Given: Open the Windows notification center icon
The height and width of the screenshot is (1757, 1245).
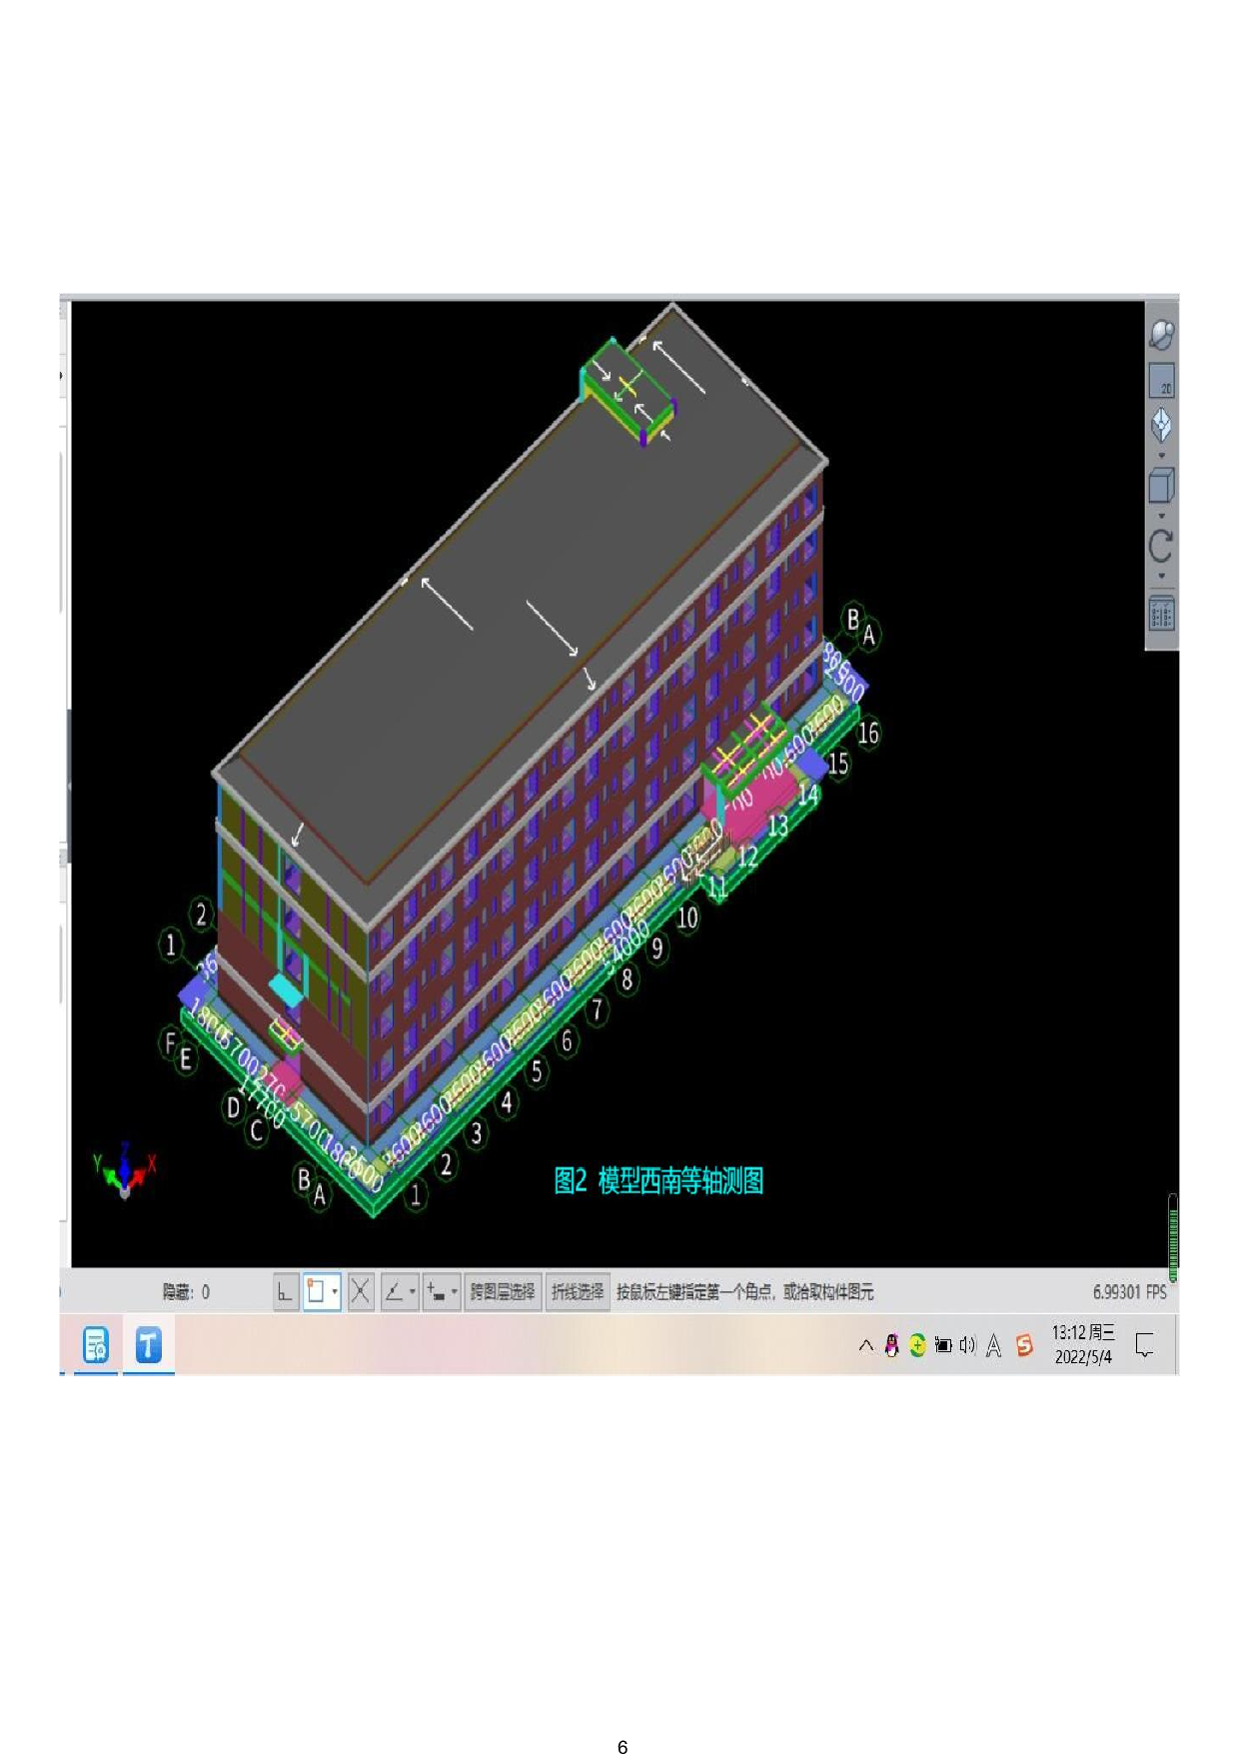Looking at the screenshot, I should pyautogui.click(x=1145, y=1344).
